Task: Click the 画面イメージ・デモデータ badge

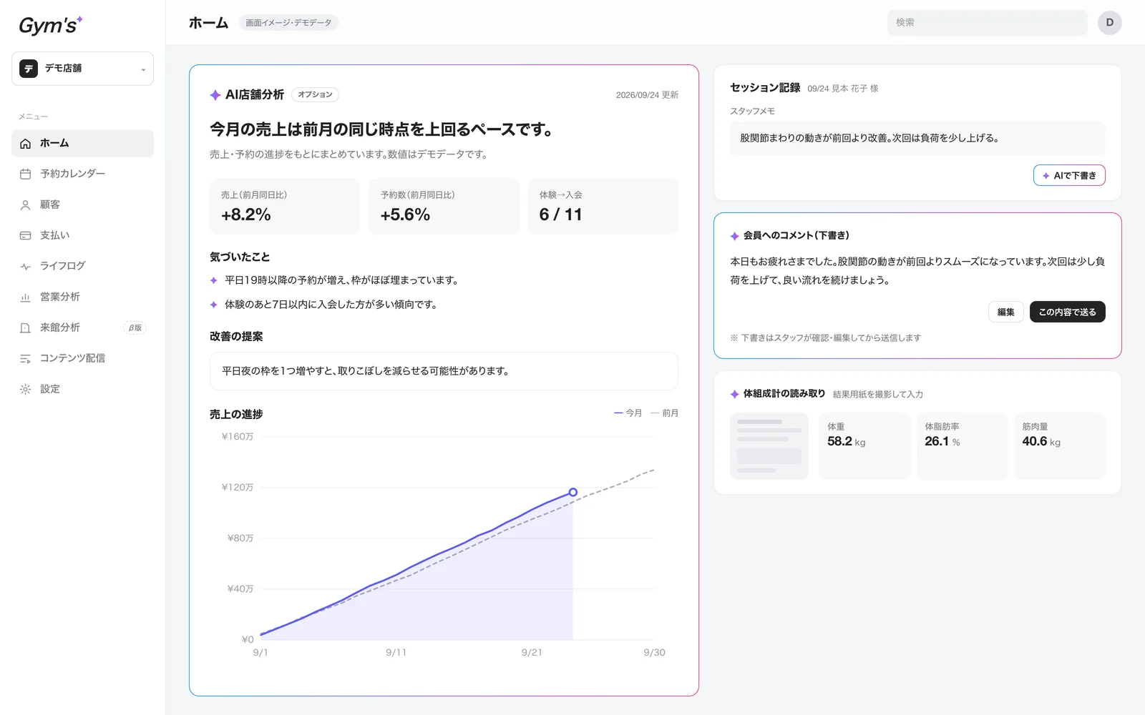Action: click(x=288, y=23)
